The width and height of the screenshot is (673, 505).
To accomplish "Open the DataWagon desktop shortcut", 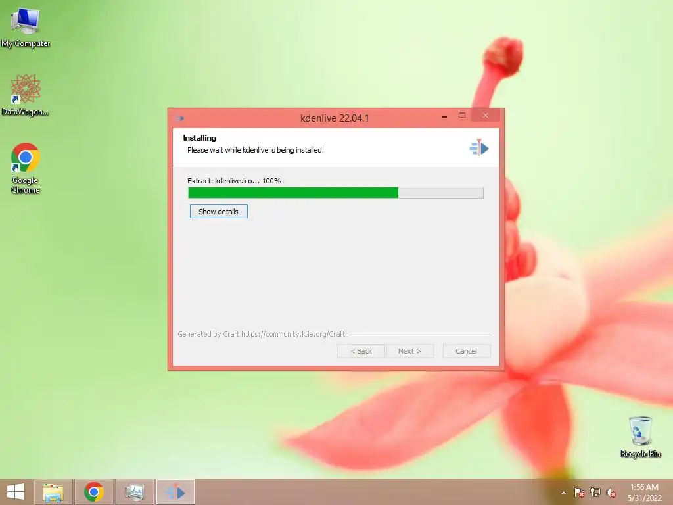I will coord(26,95).
